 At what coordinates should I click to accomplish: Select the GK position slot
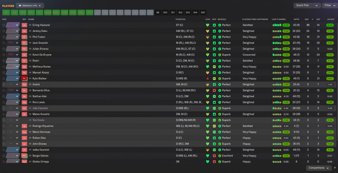(x=6, y=12)
